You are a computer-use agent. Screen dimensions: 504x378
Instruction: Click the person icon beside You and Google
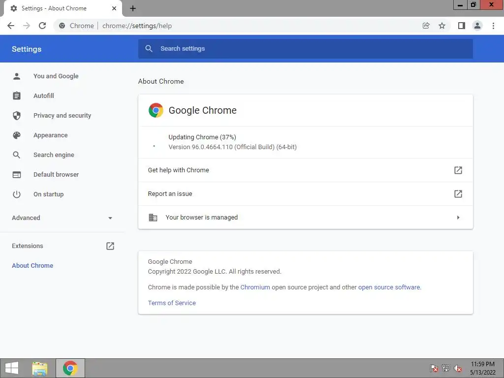click(17, 76)
